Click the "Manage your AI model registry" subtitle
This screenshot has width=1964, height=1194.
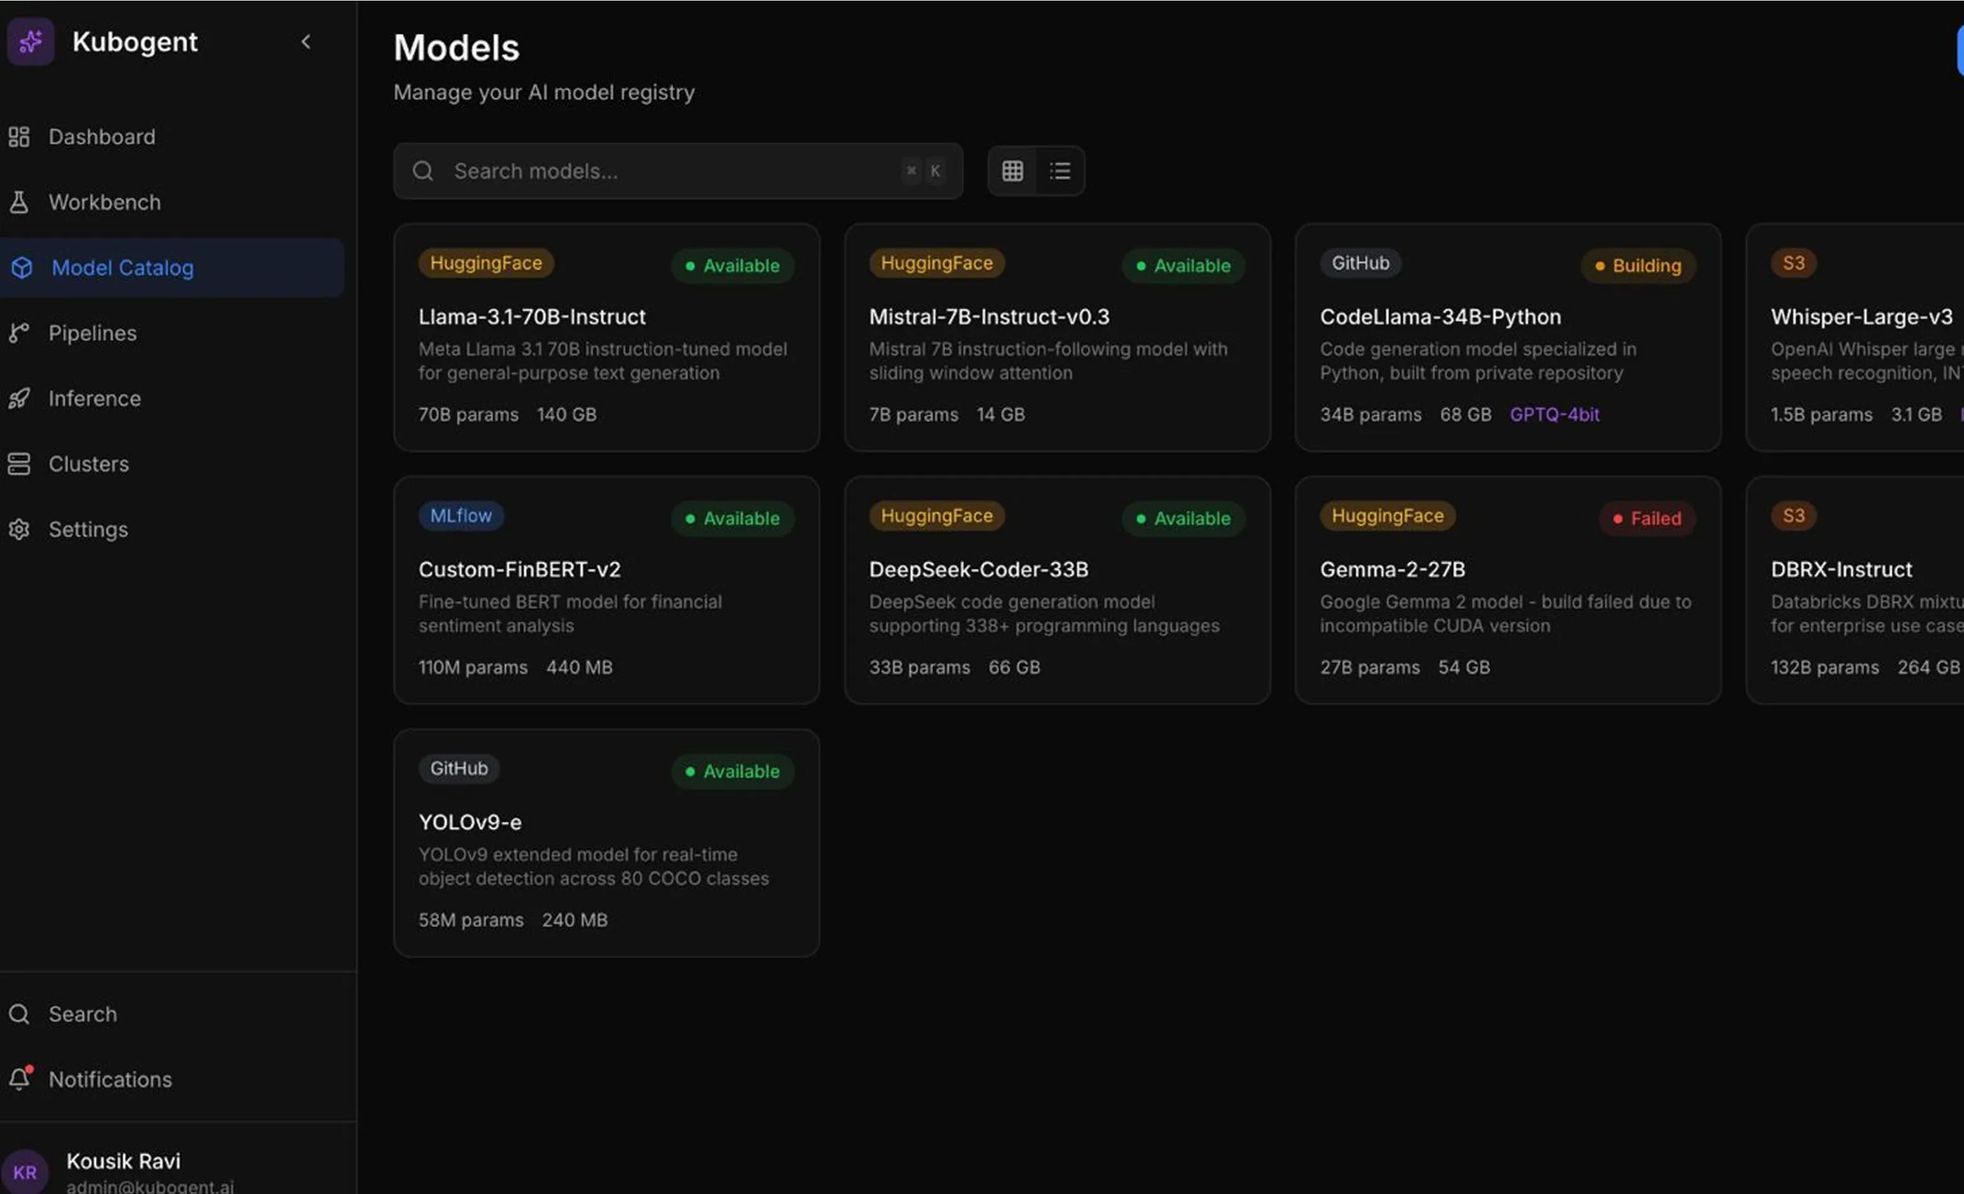(545, 93)
